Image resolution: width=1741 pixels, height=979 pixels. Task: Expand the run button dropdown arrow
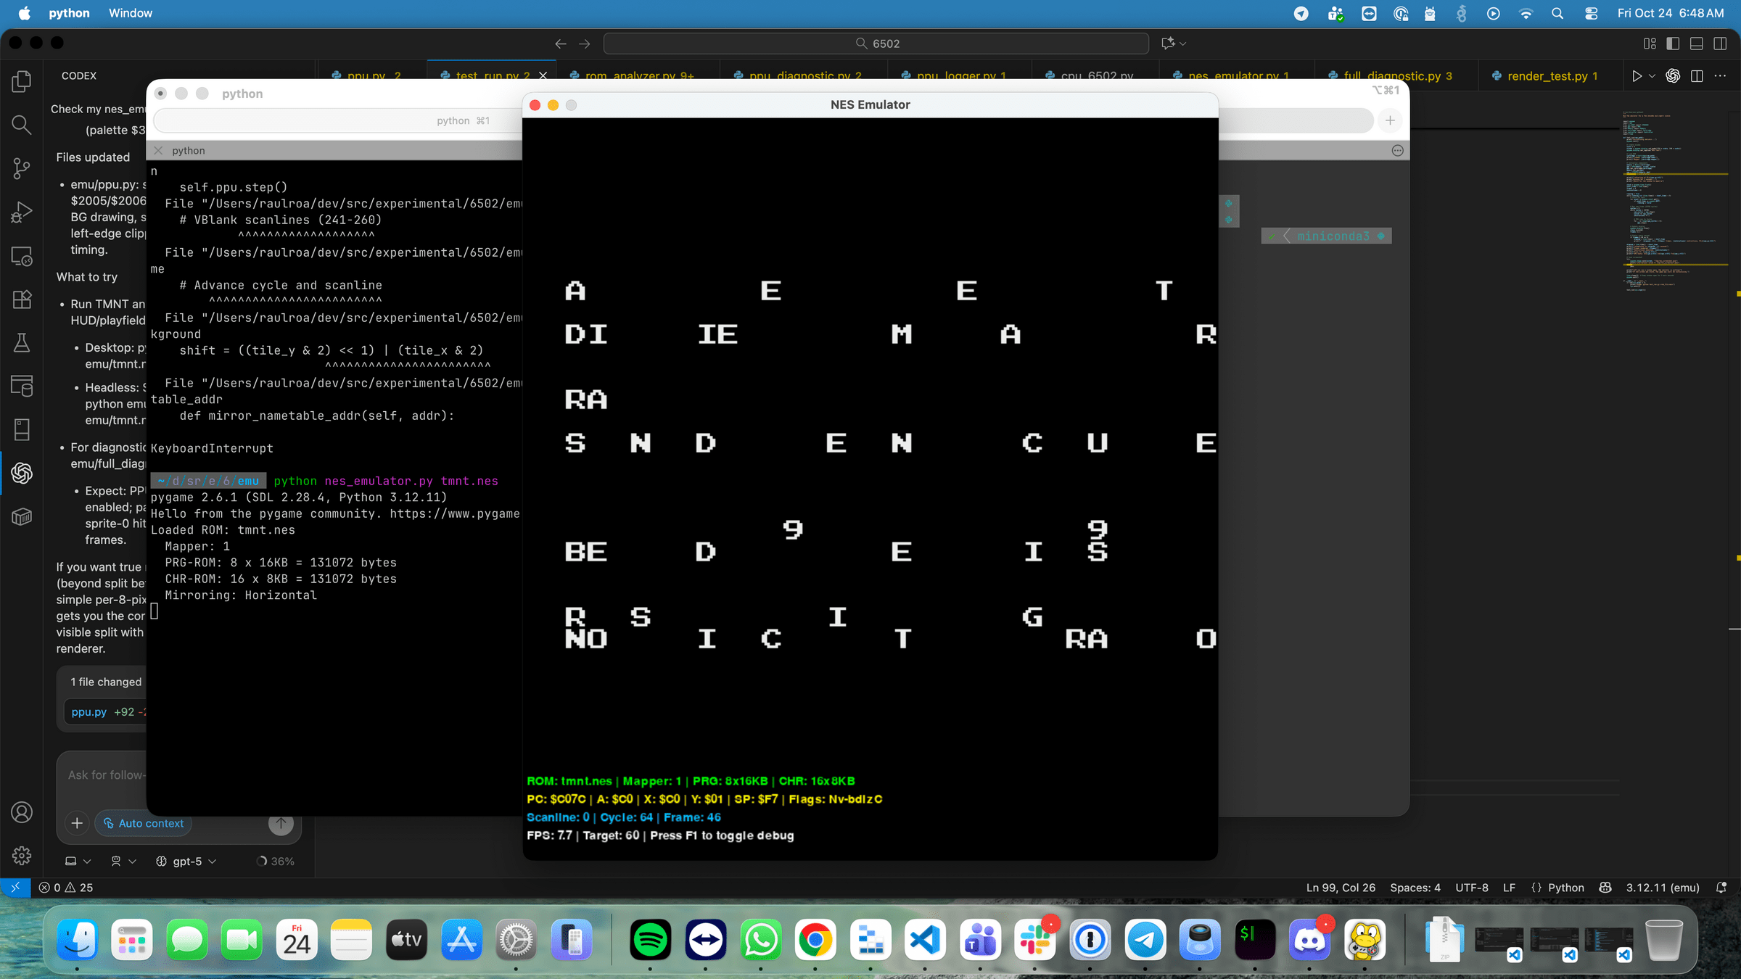pyautogui.click(x=1652, y=75)
